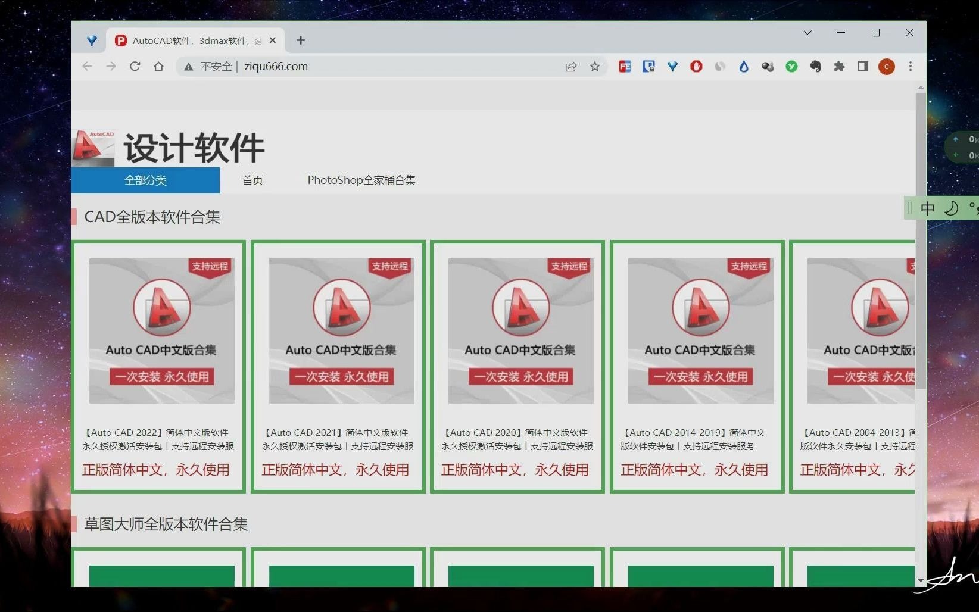Click the gray swirl extension icon

[x=720, y=67]
